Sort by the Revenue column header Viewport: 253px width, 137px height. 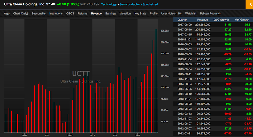coord(202,20)
